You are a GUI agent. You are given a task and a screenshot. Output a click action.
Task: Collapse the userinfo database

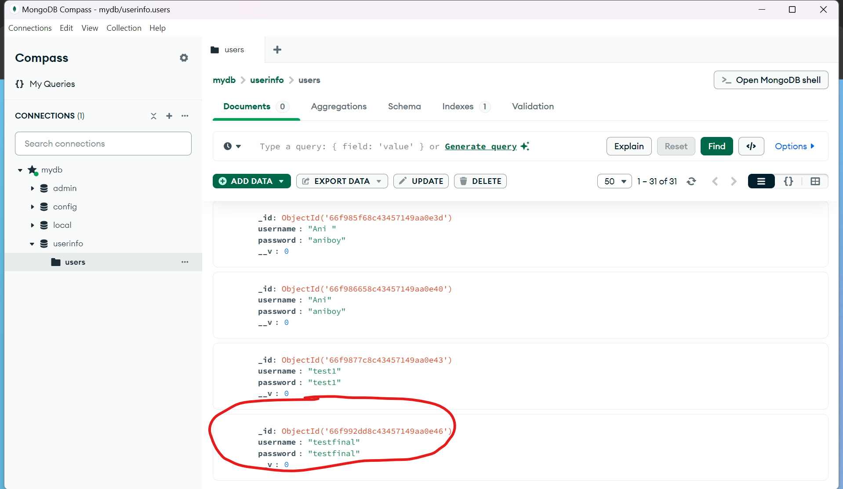coord(32,244)
